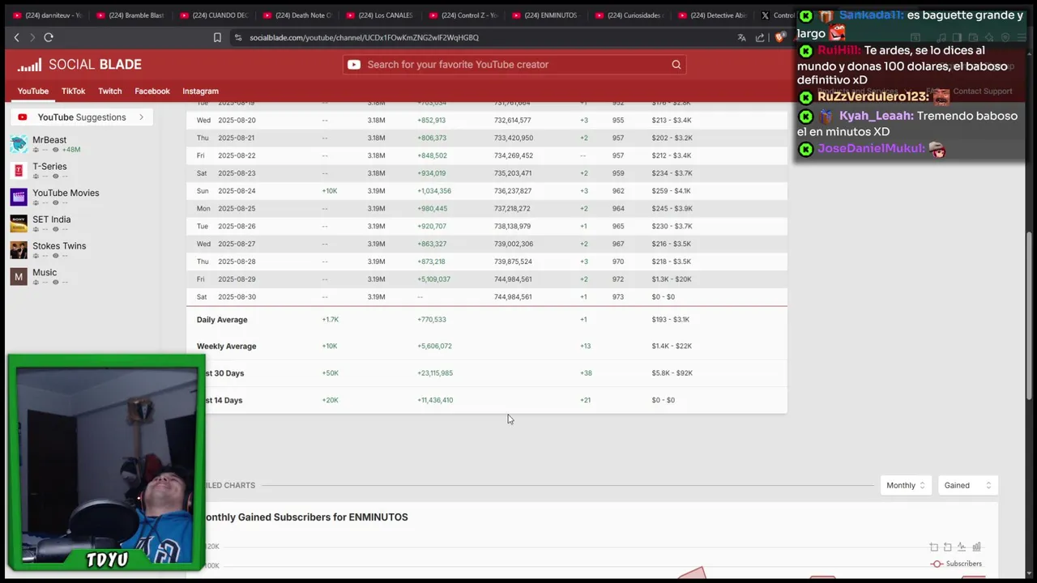Click the SET India channel avatar
This screenshot has width=1037, height=583.
tap(19, 223)
